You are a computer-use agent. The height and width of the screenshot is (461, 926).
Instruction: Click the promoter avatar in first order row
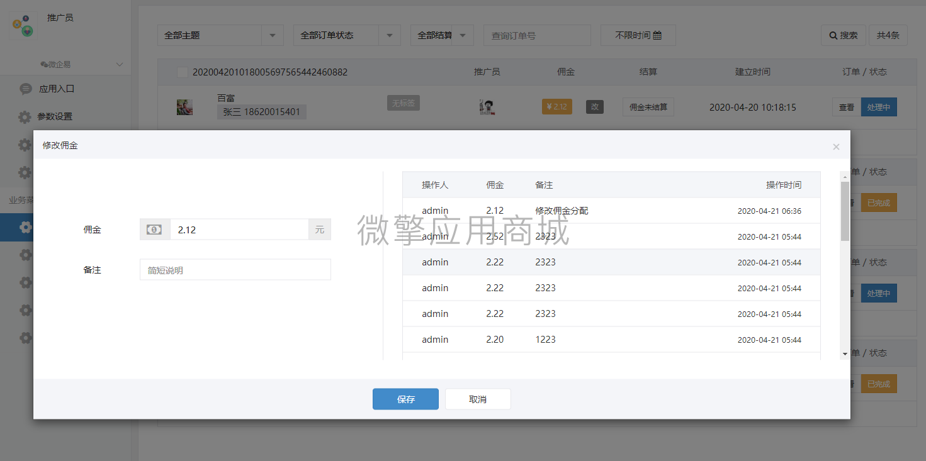(x=486, y=107)
